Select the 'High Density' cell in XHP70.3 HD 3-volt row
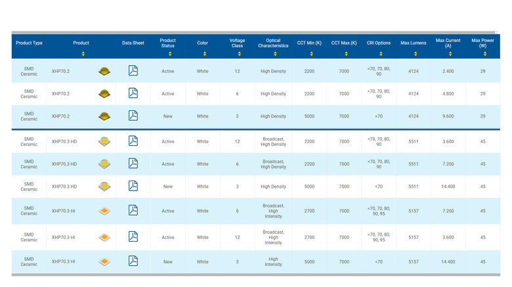The height and width of the screenshot is (287, 512). click(x=273, y=187)
